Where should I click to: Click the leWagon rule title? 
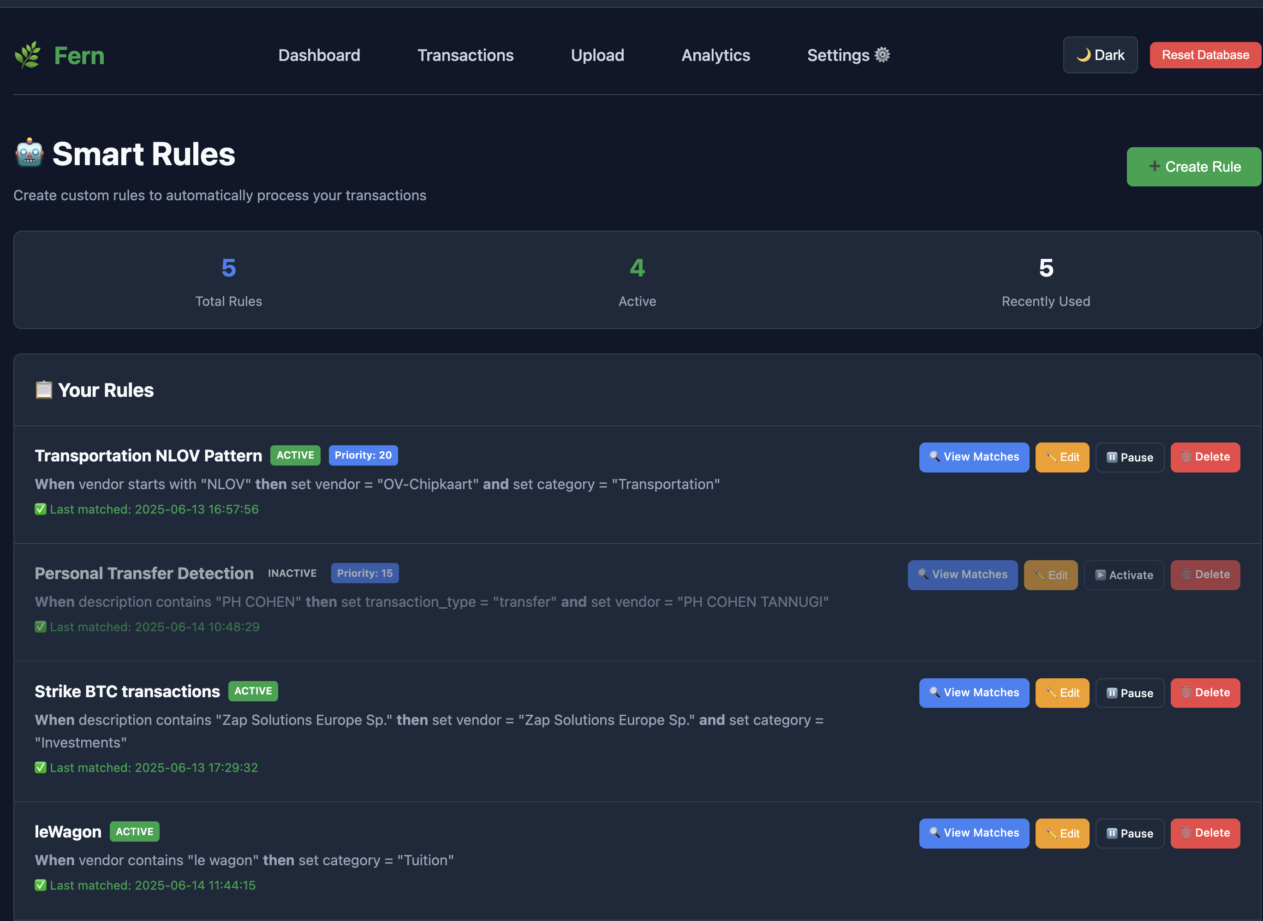tap(68, 831)
